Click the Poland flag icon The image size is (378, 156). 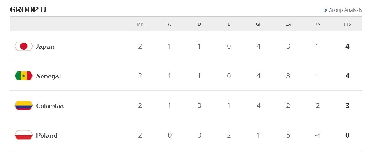23,135
